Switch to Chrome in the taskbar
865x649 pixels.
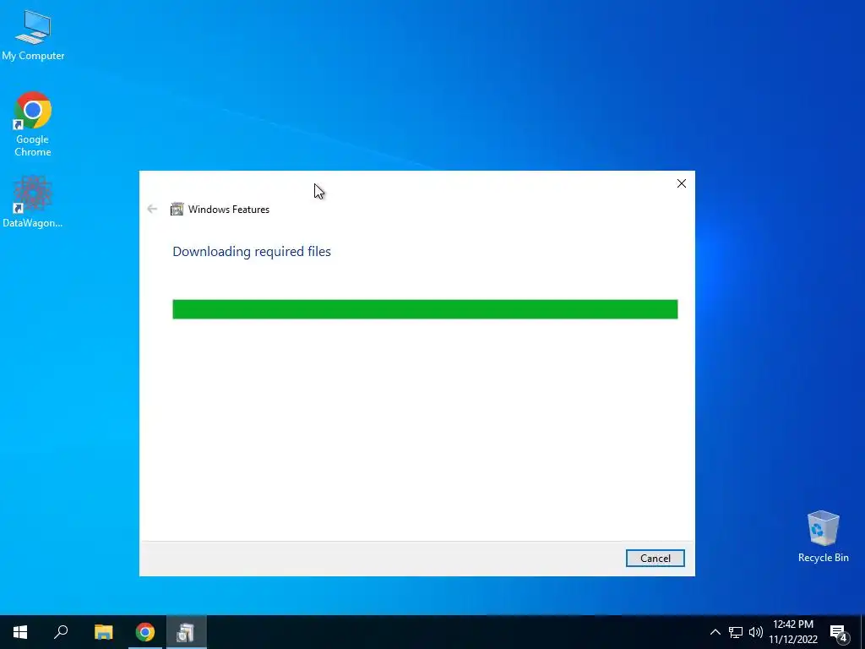(145, 632)
